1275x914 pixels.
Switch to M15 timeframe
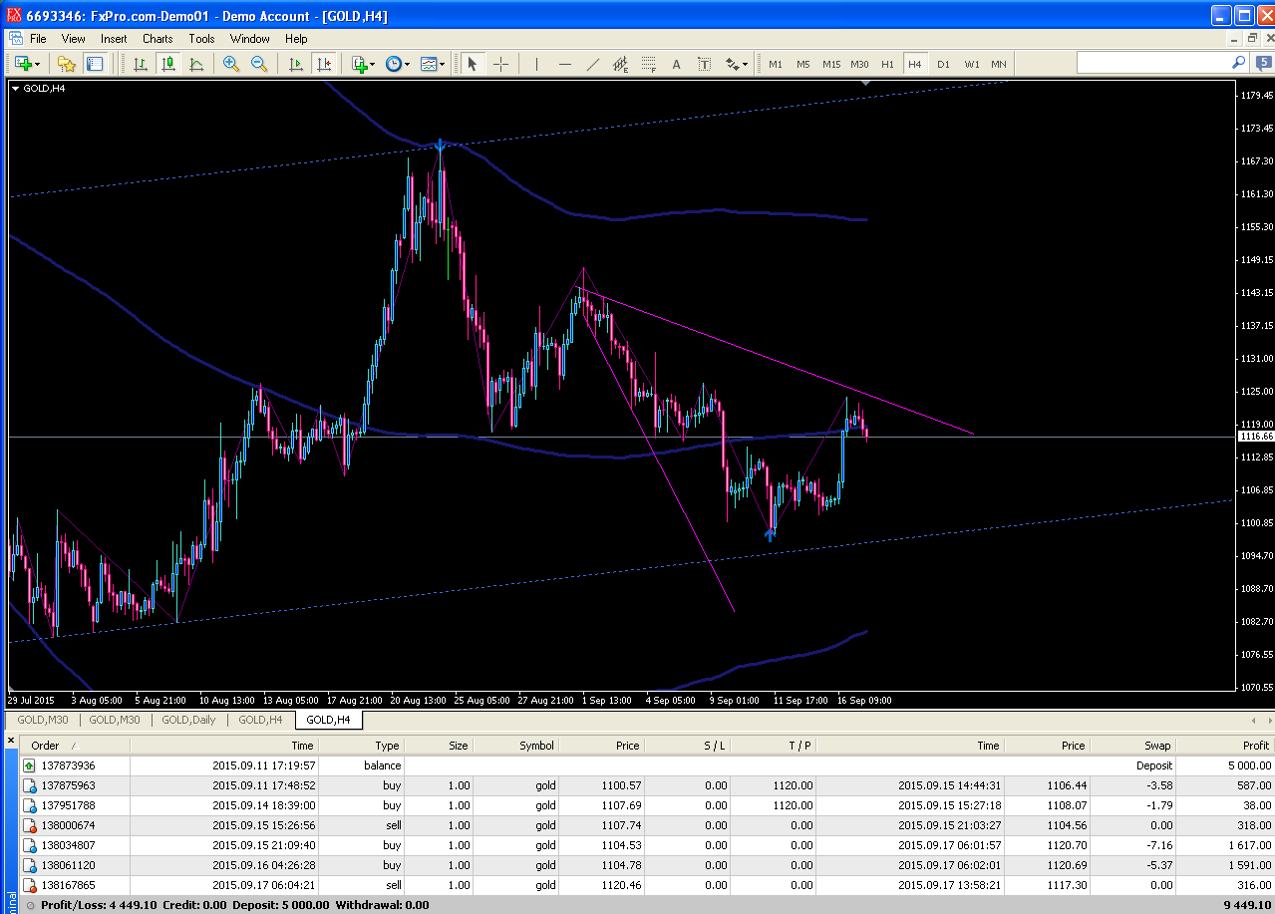(x=831, y=64)
